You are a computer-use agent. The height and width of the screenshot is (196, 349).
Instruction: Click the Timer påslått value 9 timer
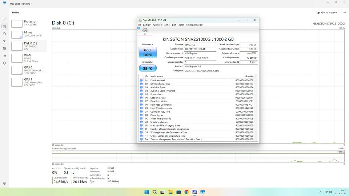249,62
